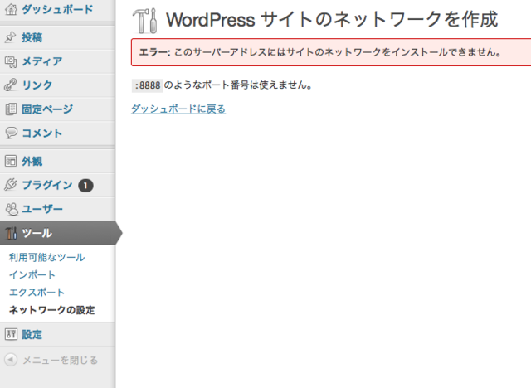The width and height of the screenshot is (531, 388).
Task: Collapse sidebar via メニューを閉じる
Action: (x=61, y=360)
